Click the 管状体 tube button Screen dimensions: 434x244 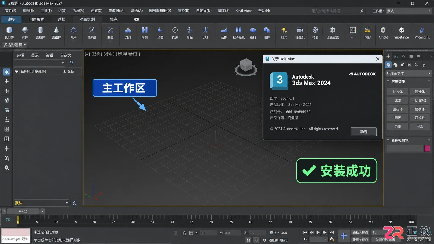[420, 109]
